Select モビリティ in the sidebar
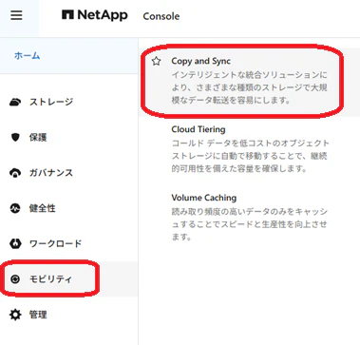 pos(50,279)
